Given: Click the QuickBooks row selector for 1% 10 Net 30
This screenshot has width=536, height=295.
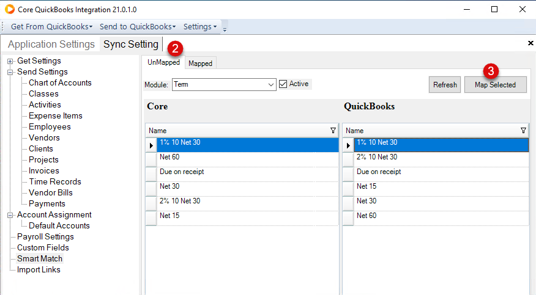Looking at the screenshot, I should [x=348, y=145].
